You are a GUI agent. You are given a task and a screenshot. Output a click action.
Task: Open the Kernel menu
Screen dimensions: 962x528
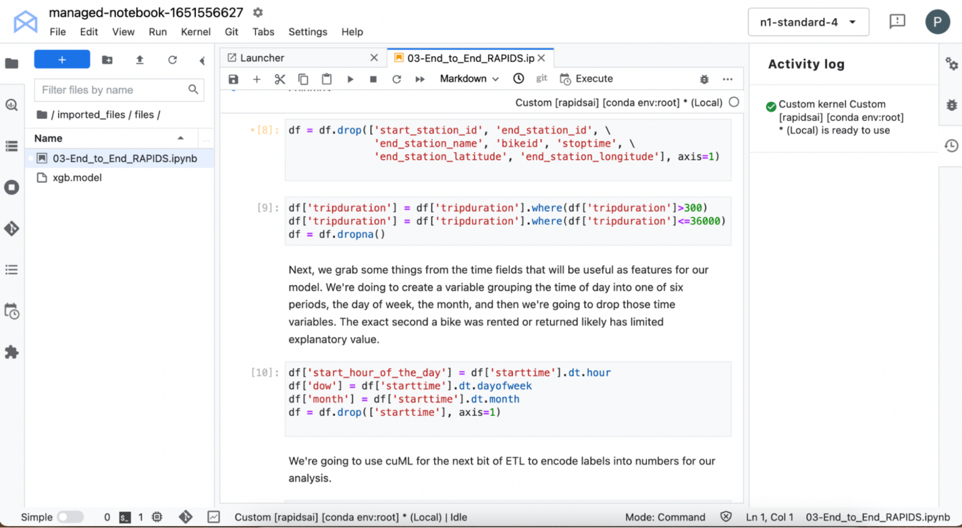[195, 32]
